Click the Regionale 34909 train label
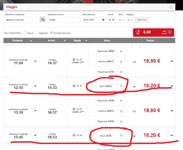Screen dimensions: 183x150 106,51
